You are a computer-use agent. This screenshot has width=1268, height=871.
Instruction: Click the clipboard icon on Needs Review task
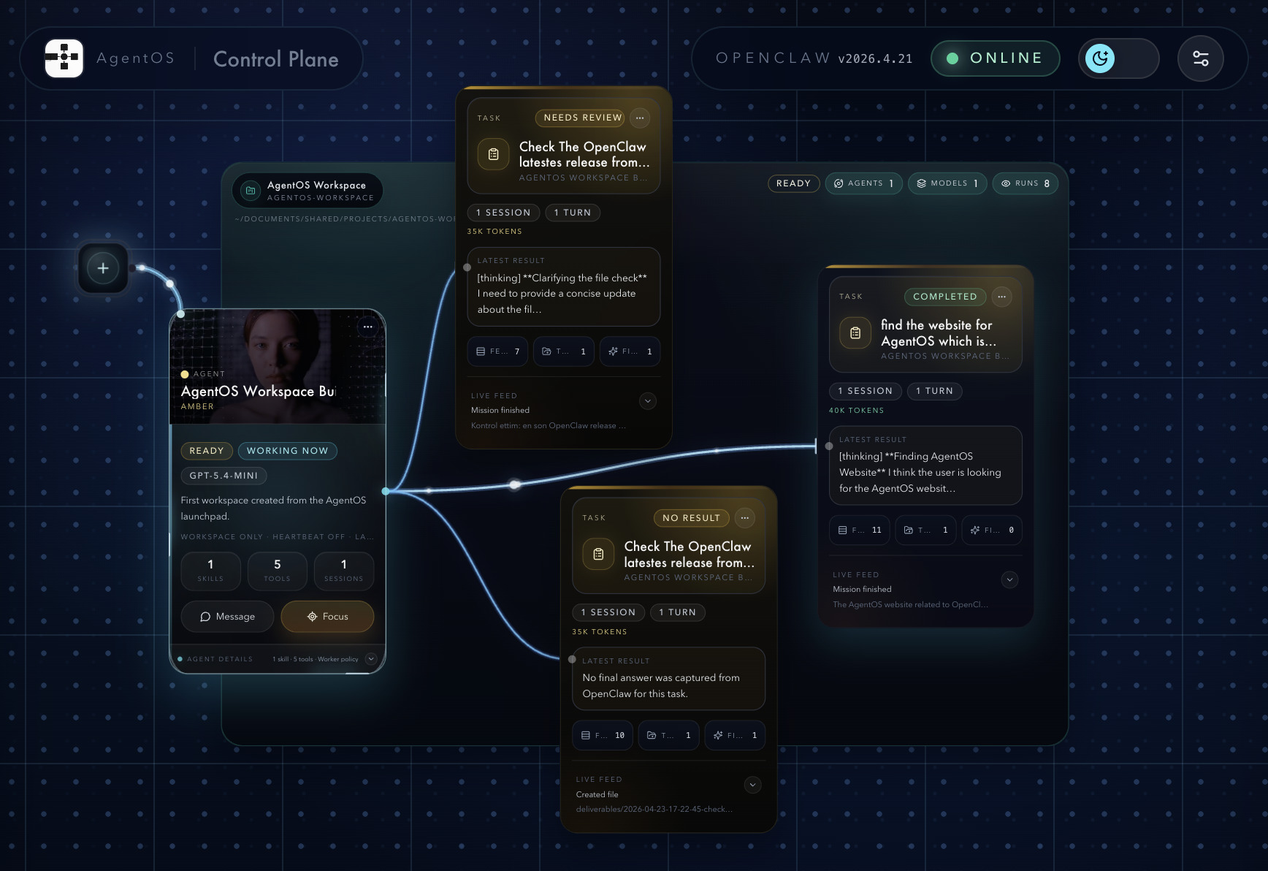click(x=494, y=154)
